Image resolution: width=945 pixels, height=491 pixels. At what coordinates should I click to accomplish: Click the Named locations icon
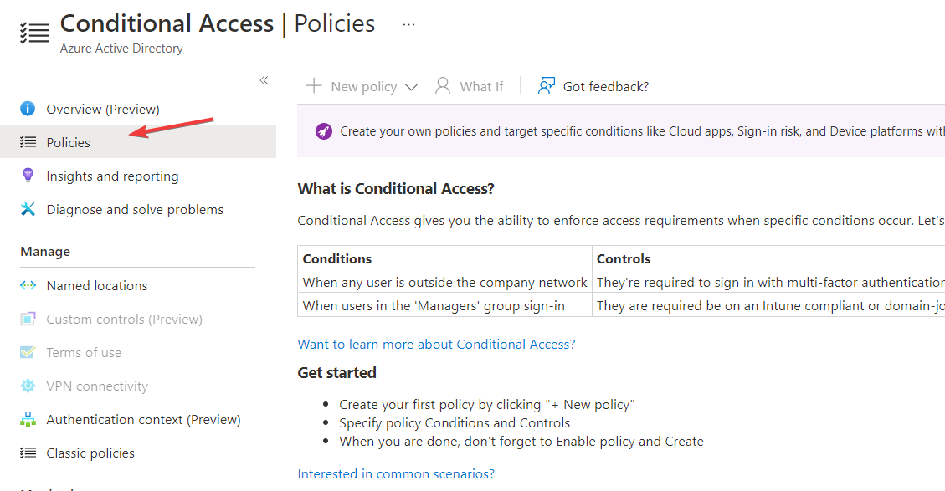click(x=28, y=285)
